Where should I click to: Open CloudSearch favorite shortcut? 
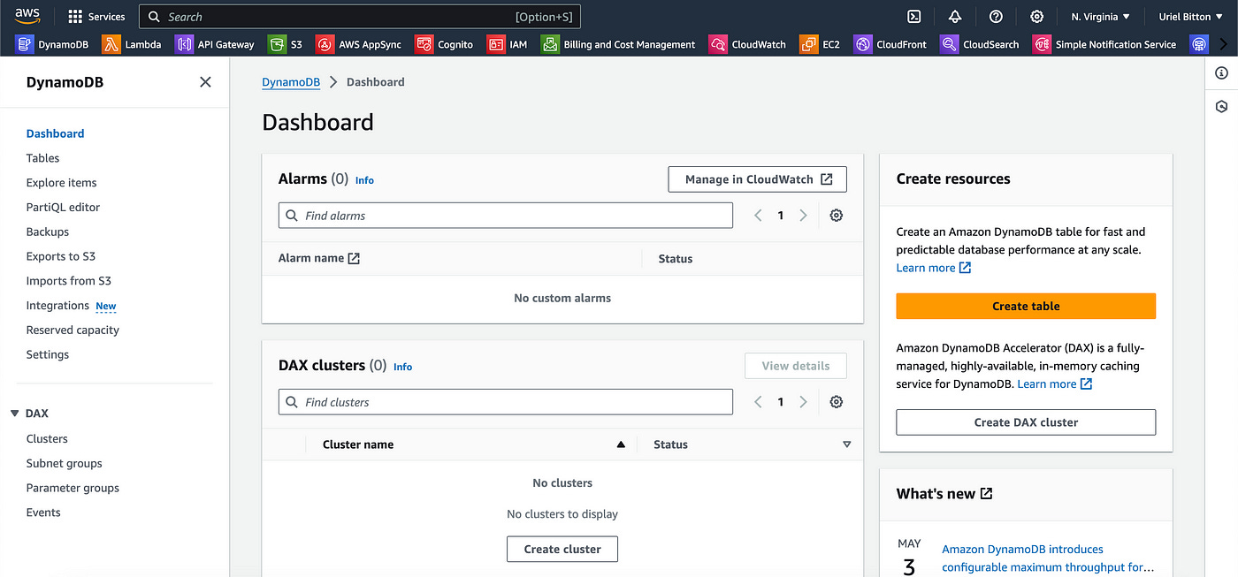980,44
